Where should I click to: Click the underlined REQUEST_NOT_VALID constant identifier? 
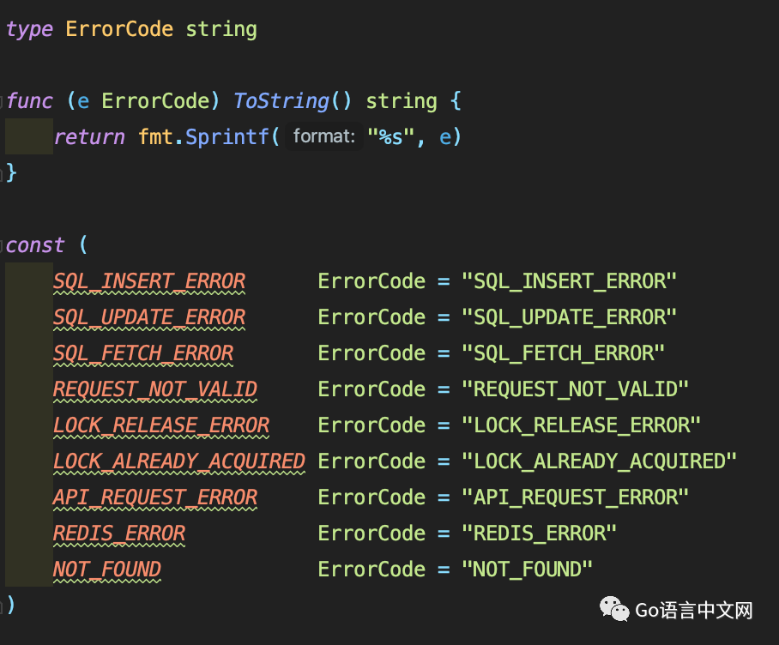point(155,389)
